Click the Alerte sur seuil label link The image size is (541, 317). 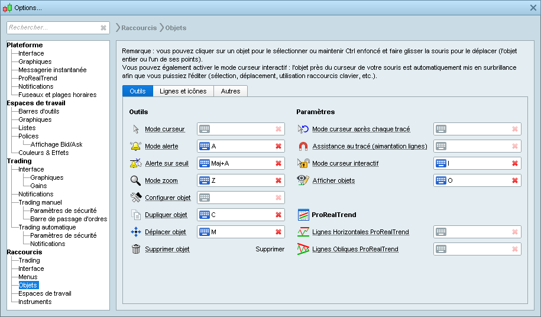coord(167,163)
